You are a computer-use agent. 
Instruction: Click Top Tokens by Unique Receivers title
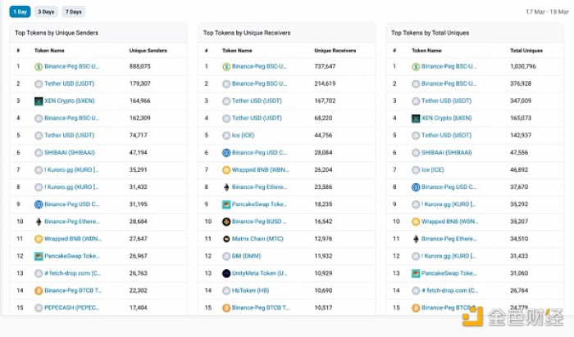[247, 33]
